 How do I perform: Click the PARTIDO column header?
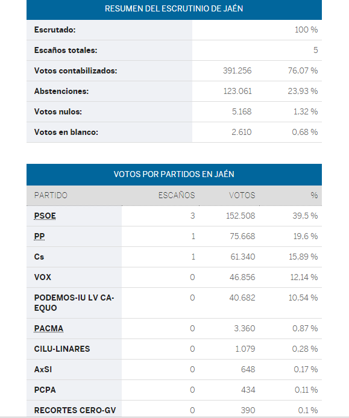pos(51,195)
